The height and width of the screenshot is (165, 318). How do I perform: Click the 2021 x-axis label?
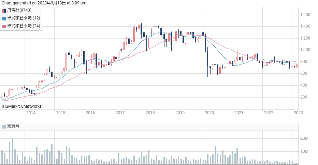[239, 113]
